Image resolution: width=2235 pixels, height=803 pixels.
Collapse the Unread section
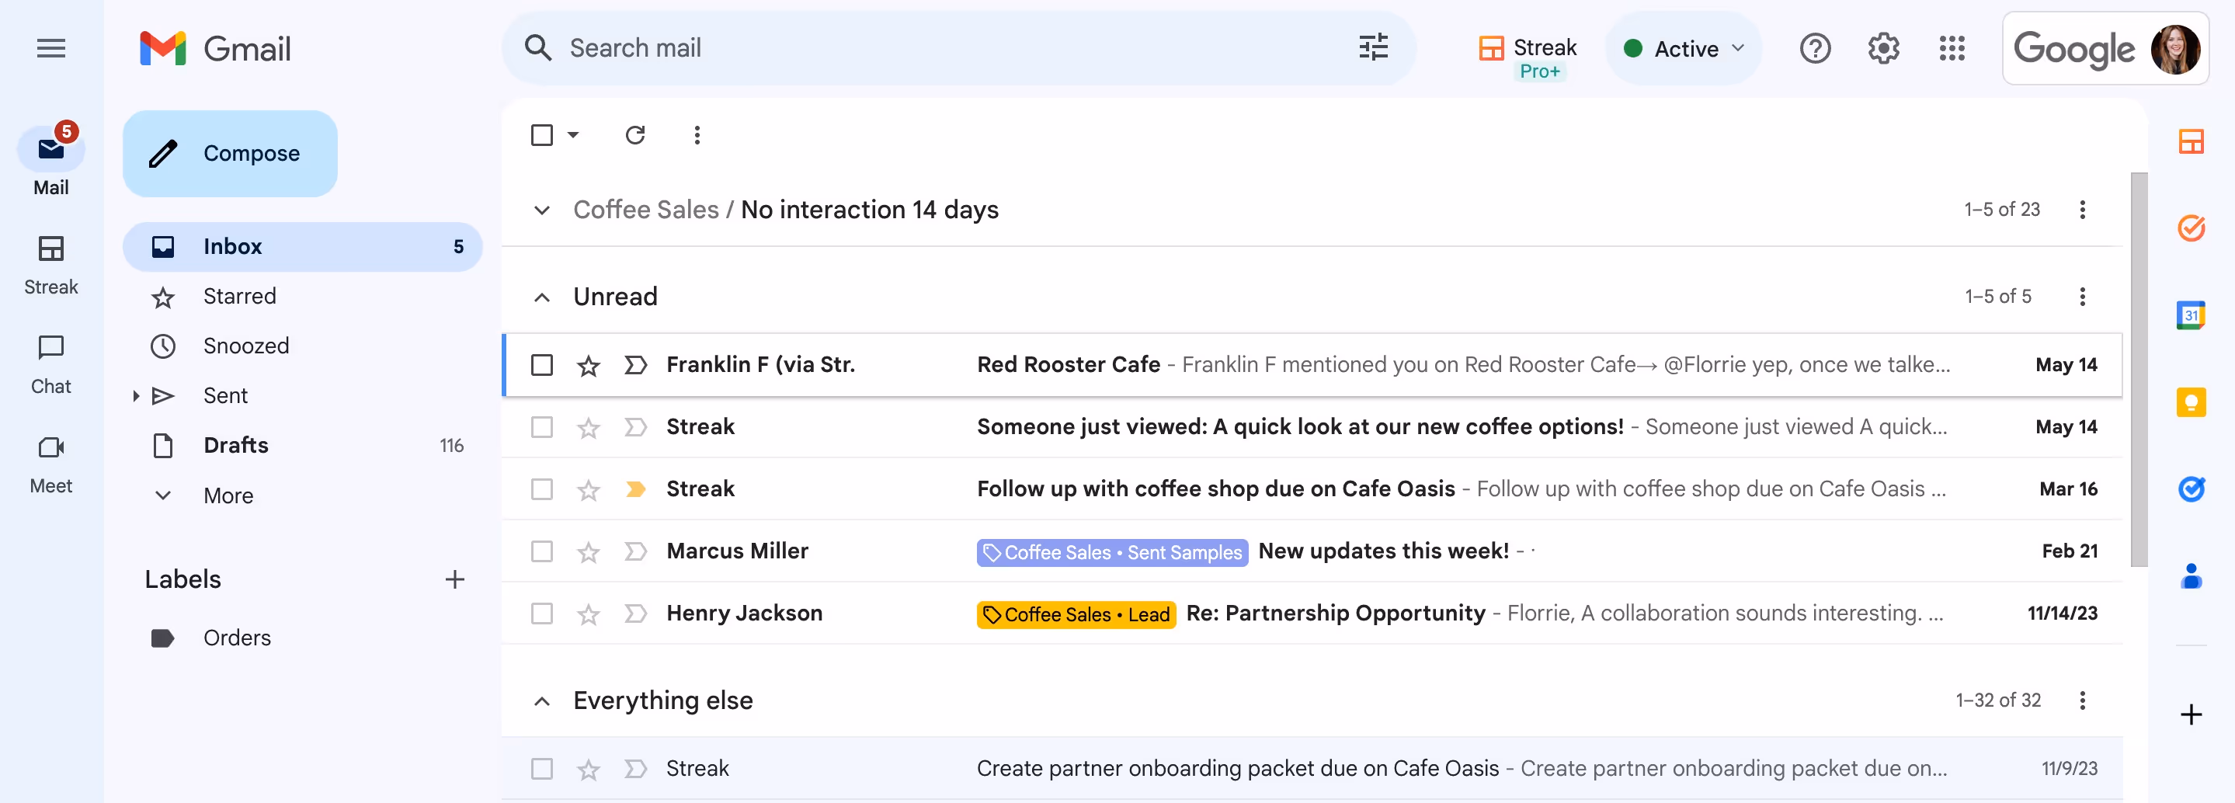click(541, 297)
